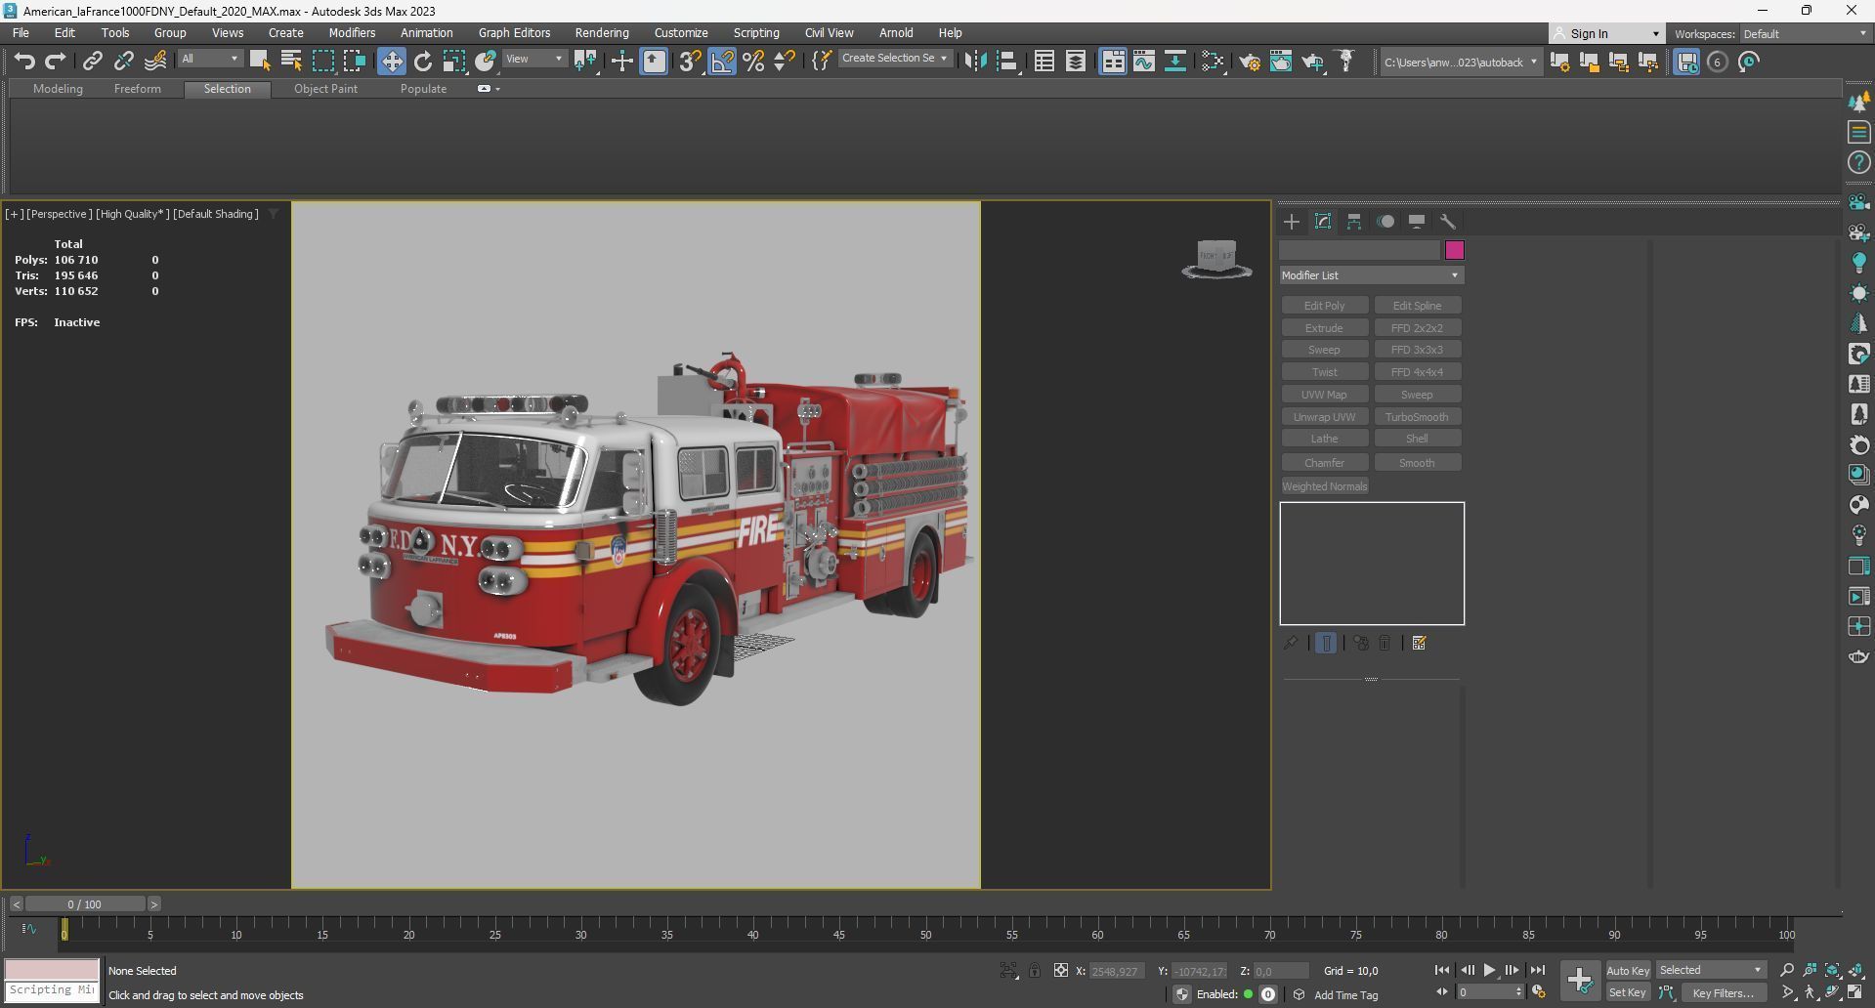This screenshot has height=1008, width=1875.
Task: Open the Modifier List dropdown
Action: pos(1371,275)
